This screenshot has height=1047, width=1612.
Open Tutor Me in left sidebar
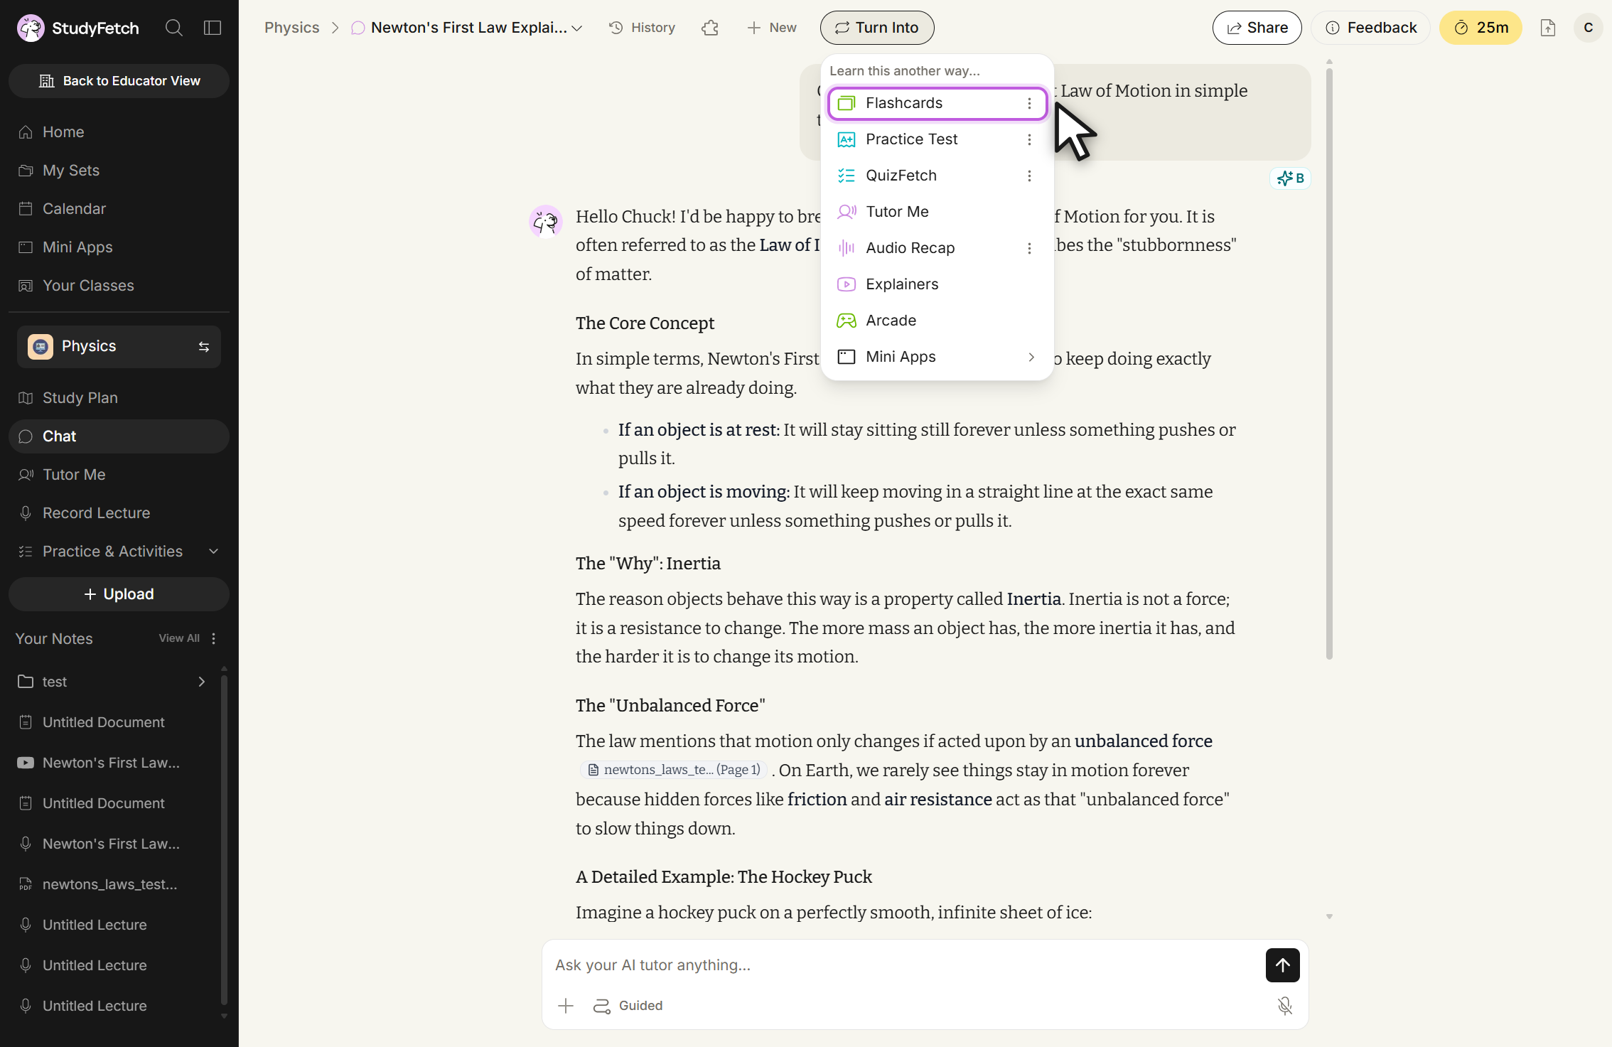click(119, 475)
